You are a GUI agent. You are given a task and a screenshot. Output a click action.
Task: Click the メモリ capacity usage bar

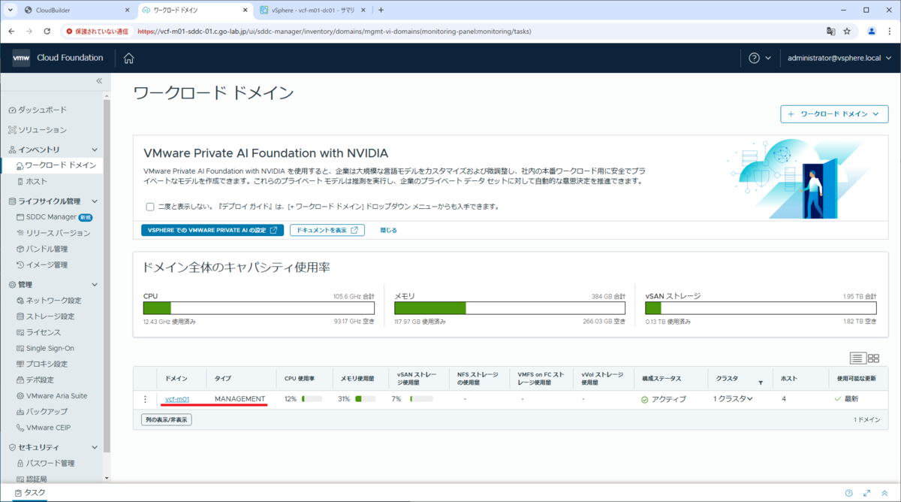pos(509,308)
